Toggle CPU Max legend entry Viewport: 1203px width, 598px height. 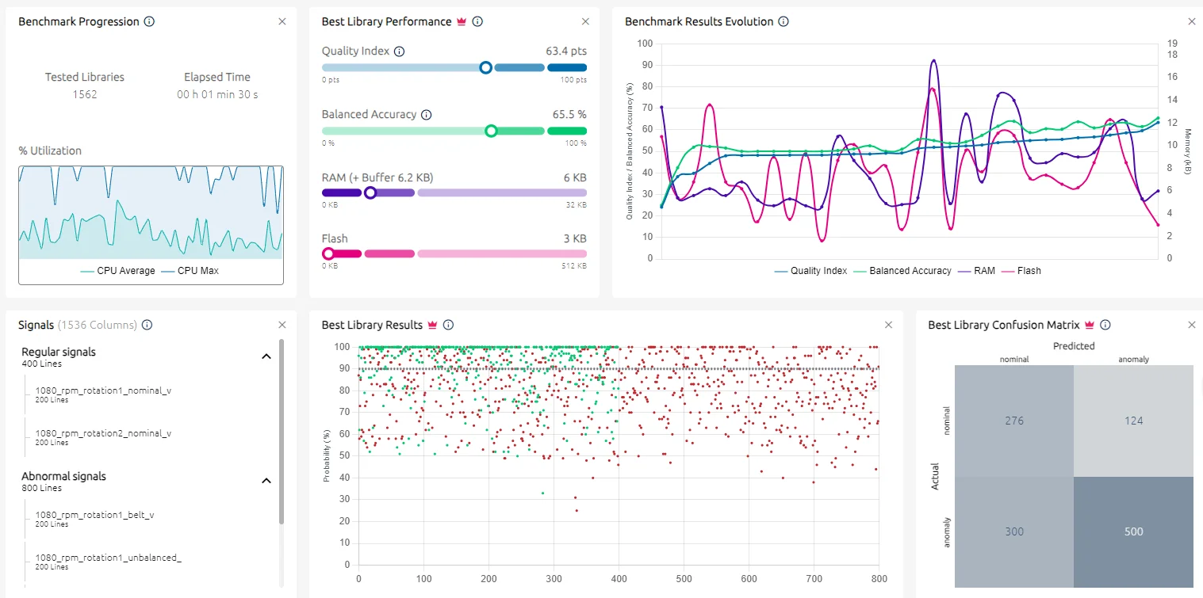click(190, 271)
